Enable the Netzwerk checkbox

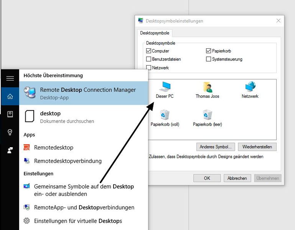148,67
